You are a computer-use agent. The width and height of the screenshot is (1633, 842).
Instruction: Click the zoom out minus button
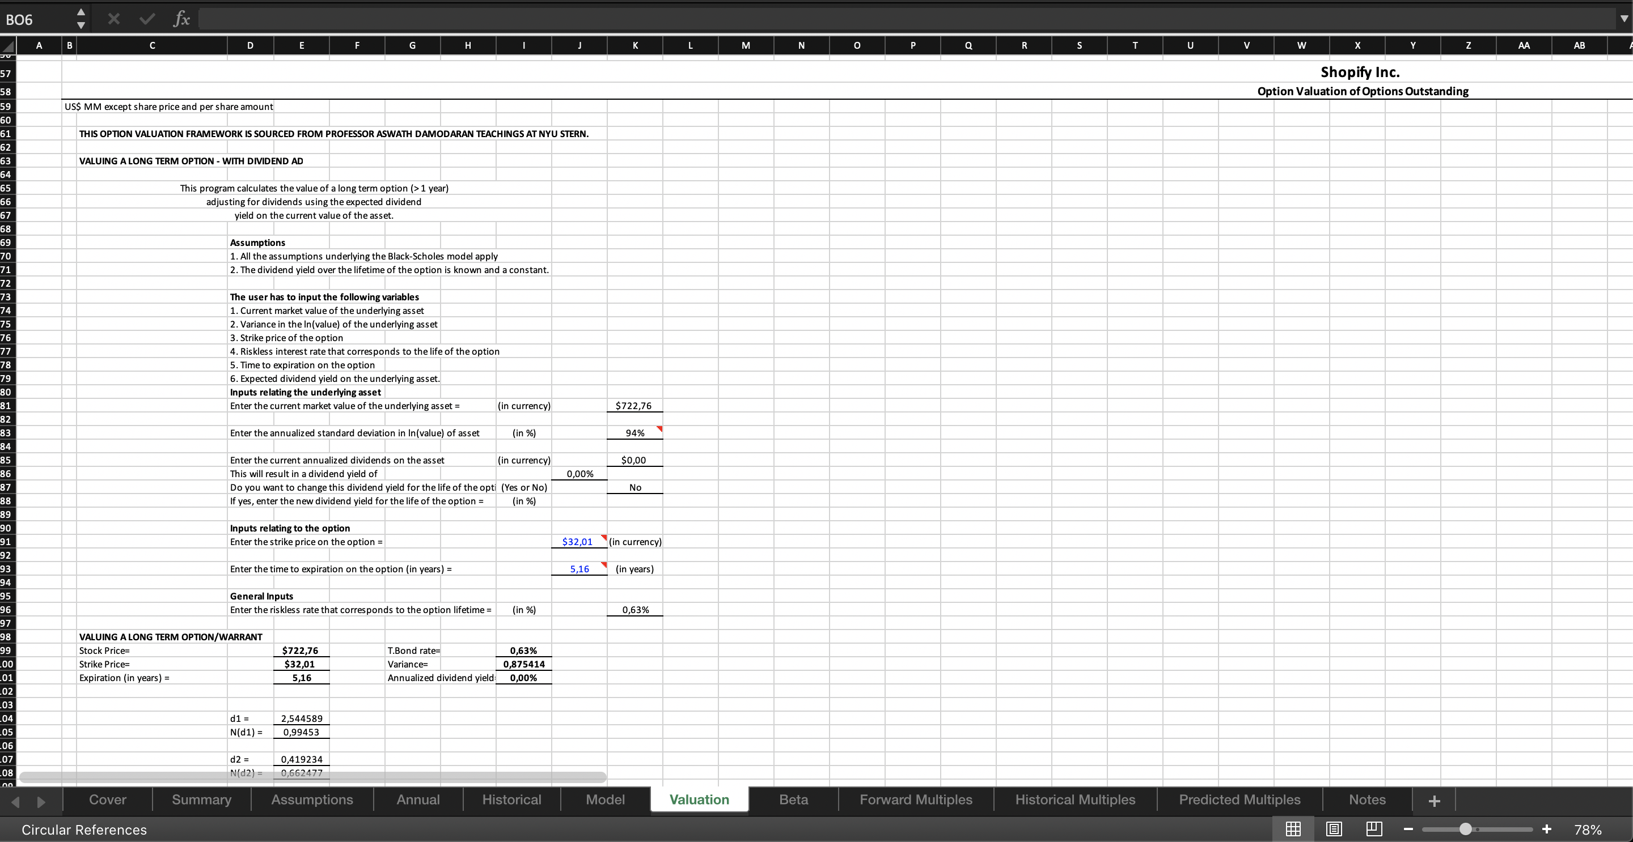pos(1408,830)
